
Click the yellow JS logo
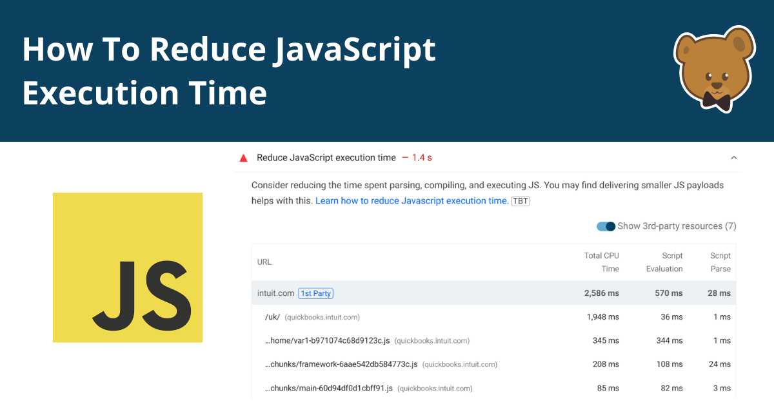click(128, 267)
